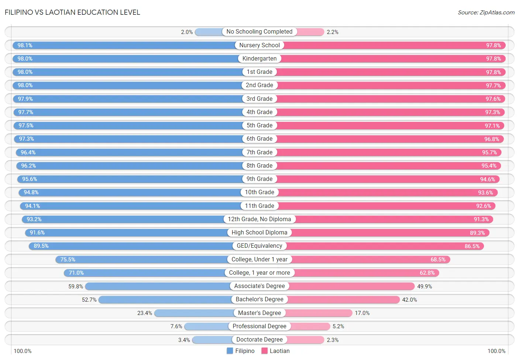Image resolution: width=519 pixels, height=360 pixels.
Task: Click the Filipino Doctorate Degree 3.4% bar
Action: 226,340
